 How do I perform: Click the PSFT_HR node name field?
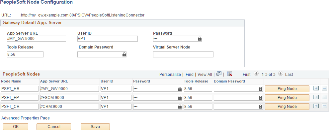(20, 89)
